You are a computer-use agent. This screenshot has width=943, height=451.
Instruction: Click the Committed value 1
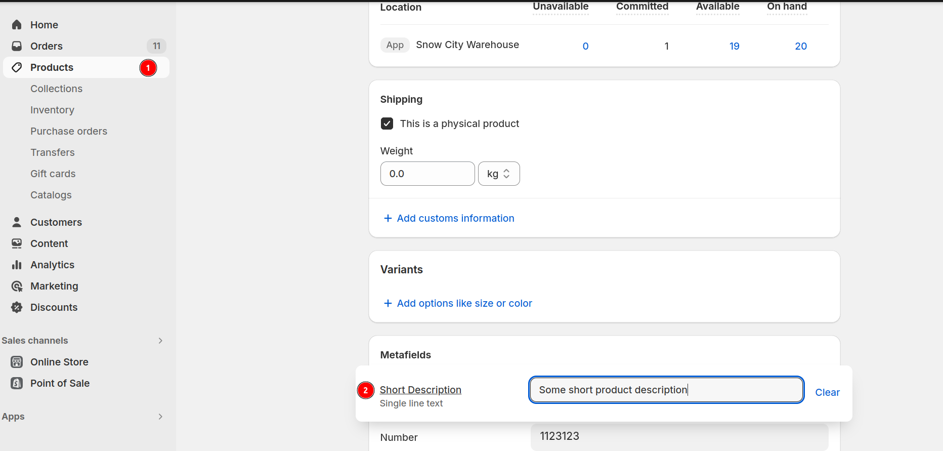[x=666, y=46]
